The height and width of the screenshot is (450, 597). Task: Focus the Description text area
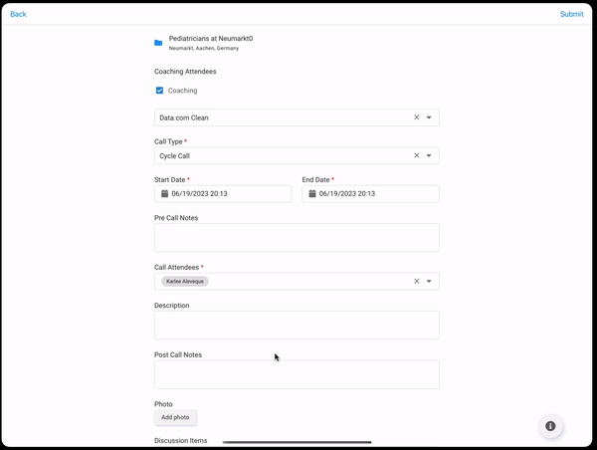coord(297,325)
